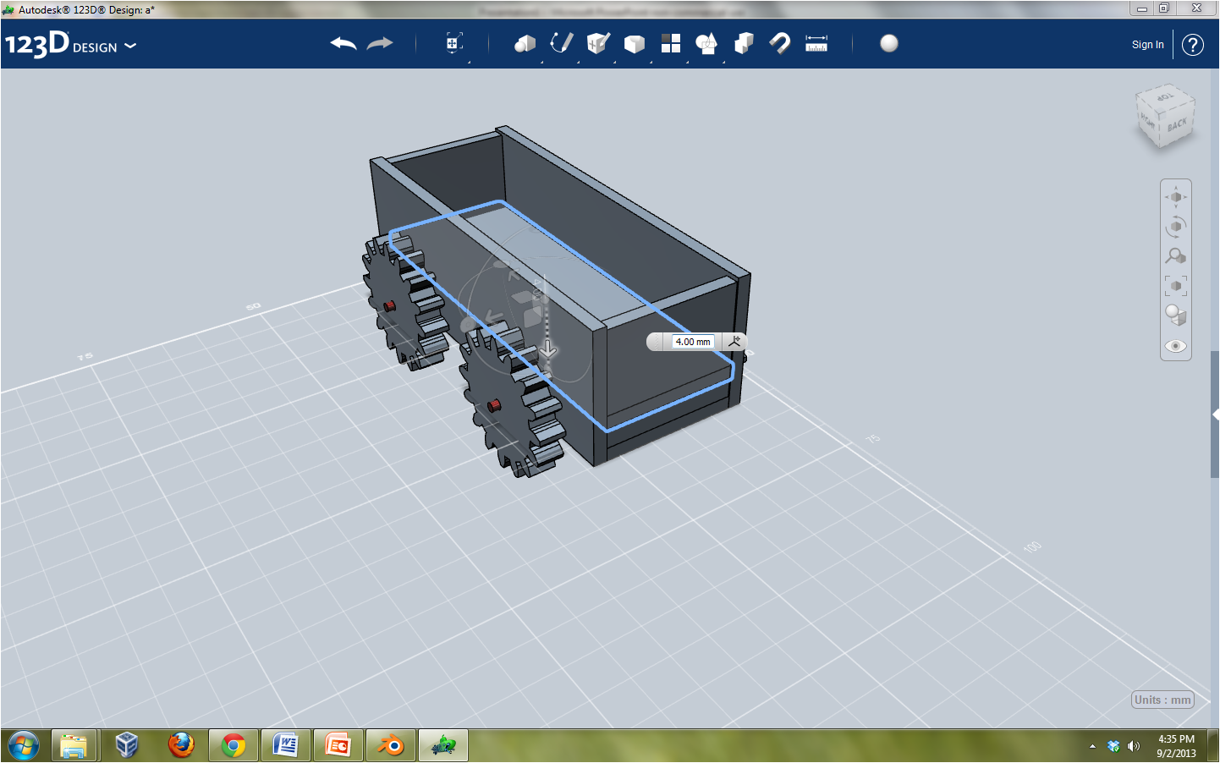
Task: Toggle the Snap magnet tool
Action: tap(780, 43)
